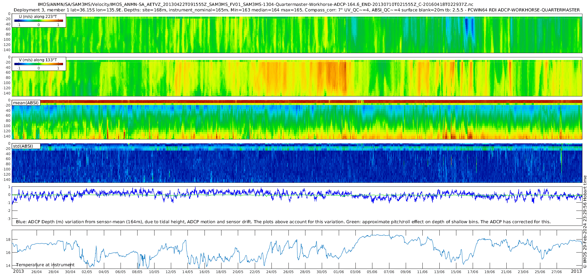Screen dimensions: 588x277
Task: Click the 'V (m/s) along 133°T' legend title
Action: click(38, 60)
